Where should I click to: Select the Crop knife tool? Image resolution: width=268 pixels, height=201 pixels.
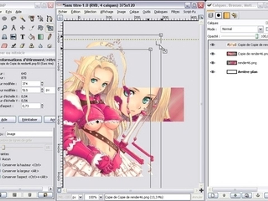point(32,28)
